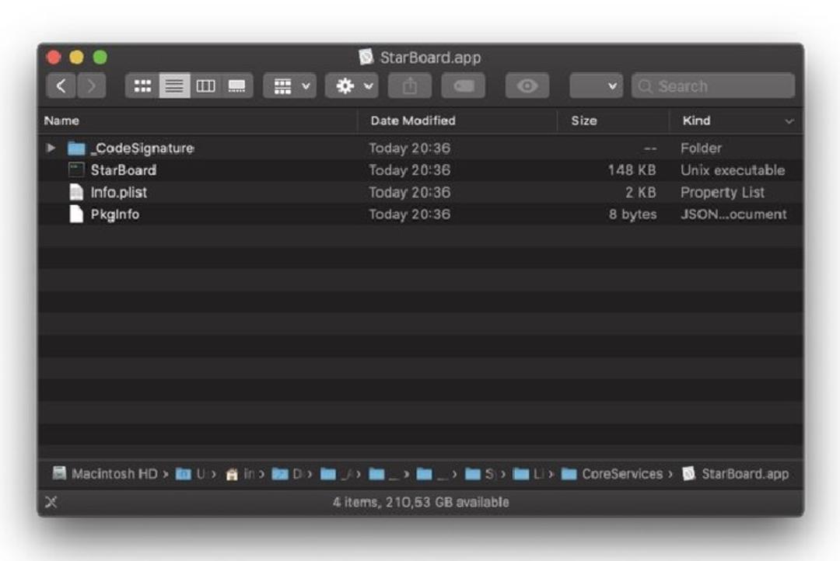The image size is (840, 561).
Task: Open the D folder in the path bar
Action: pos(287,474)
